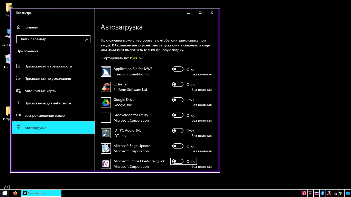The width and height of the screenshot is (351, 197).
Task: Click the speaker volume tray icon
Action: tap(341, 193)
